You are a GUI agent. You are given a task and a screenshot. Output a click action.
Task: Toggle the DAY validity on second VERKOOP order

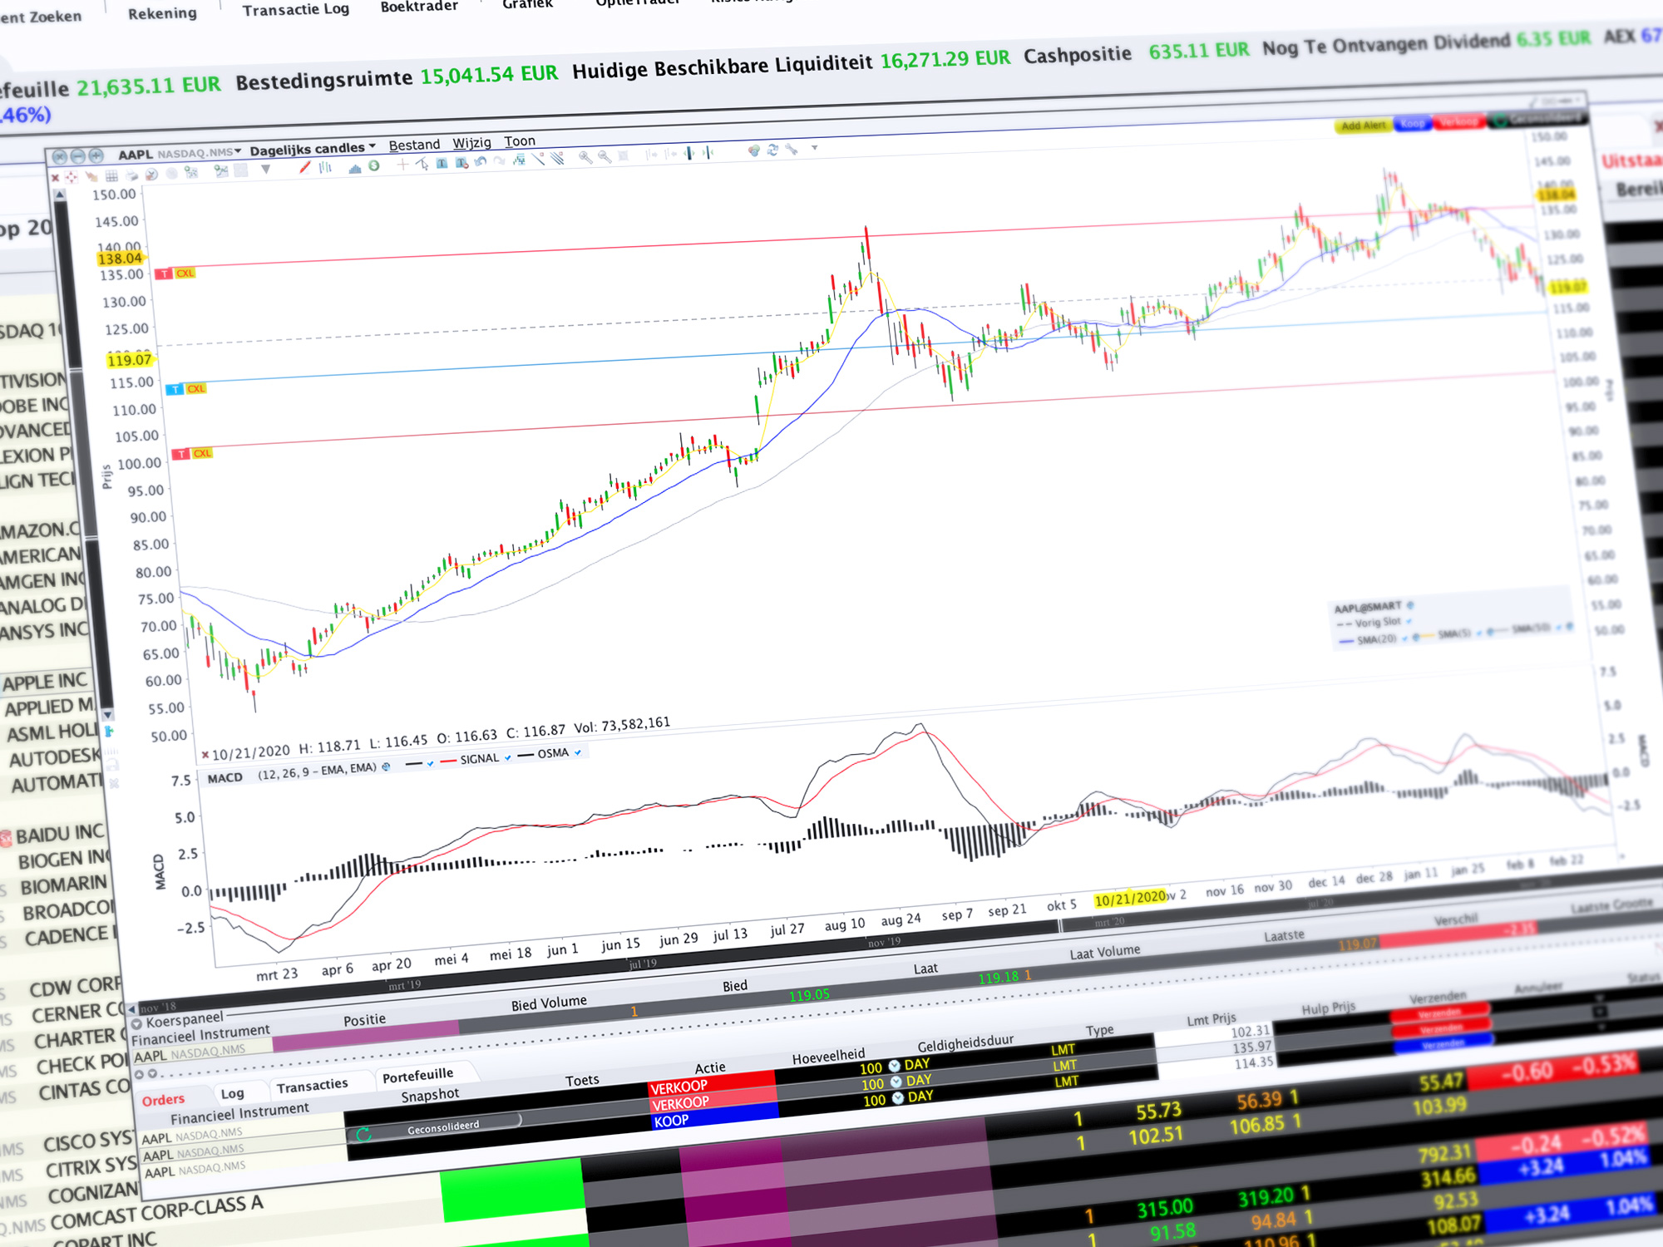tap(911, 1081)
